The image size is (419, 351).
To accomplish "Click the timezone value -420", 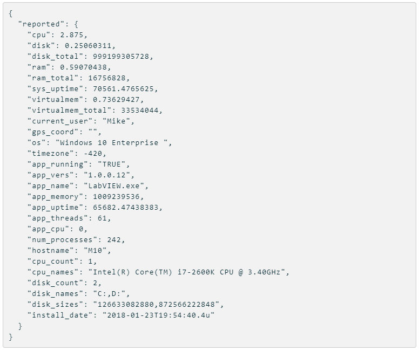I will click(93, 154).
